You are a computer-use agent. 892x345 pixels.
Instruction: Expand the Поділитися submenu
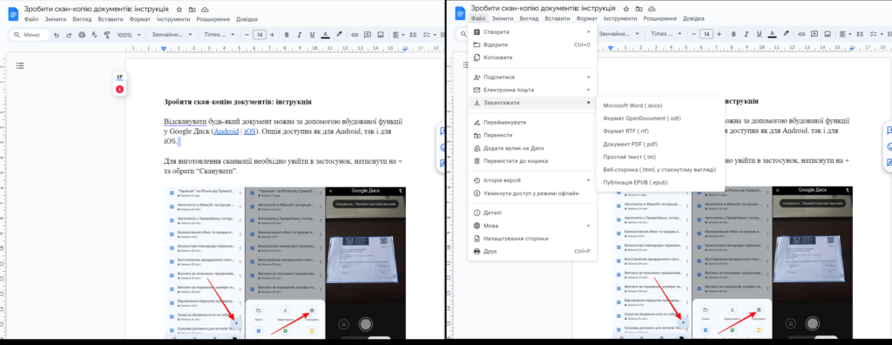pos(532,77)
